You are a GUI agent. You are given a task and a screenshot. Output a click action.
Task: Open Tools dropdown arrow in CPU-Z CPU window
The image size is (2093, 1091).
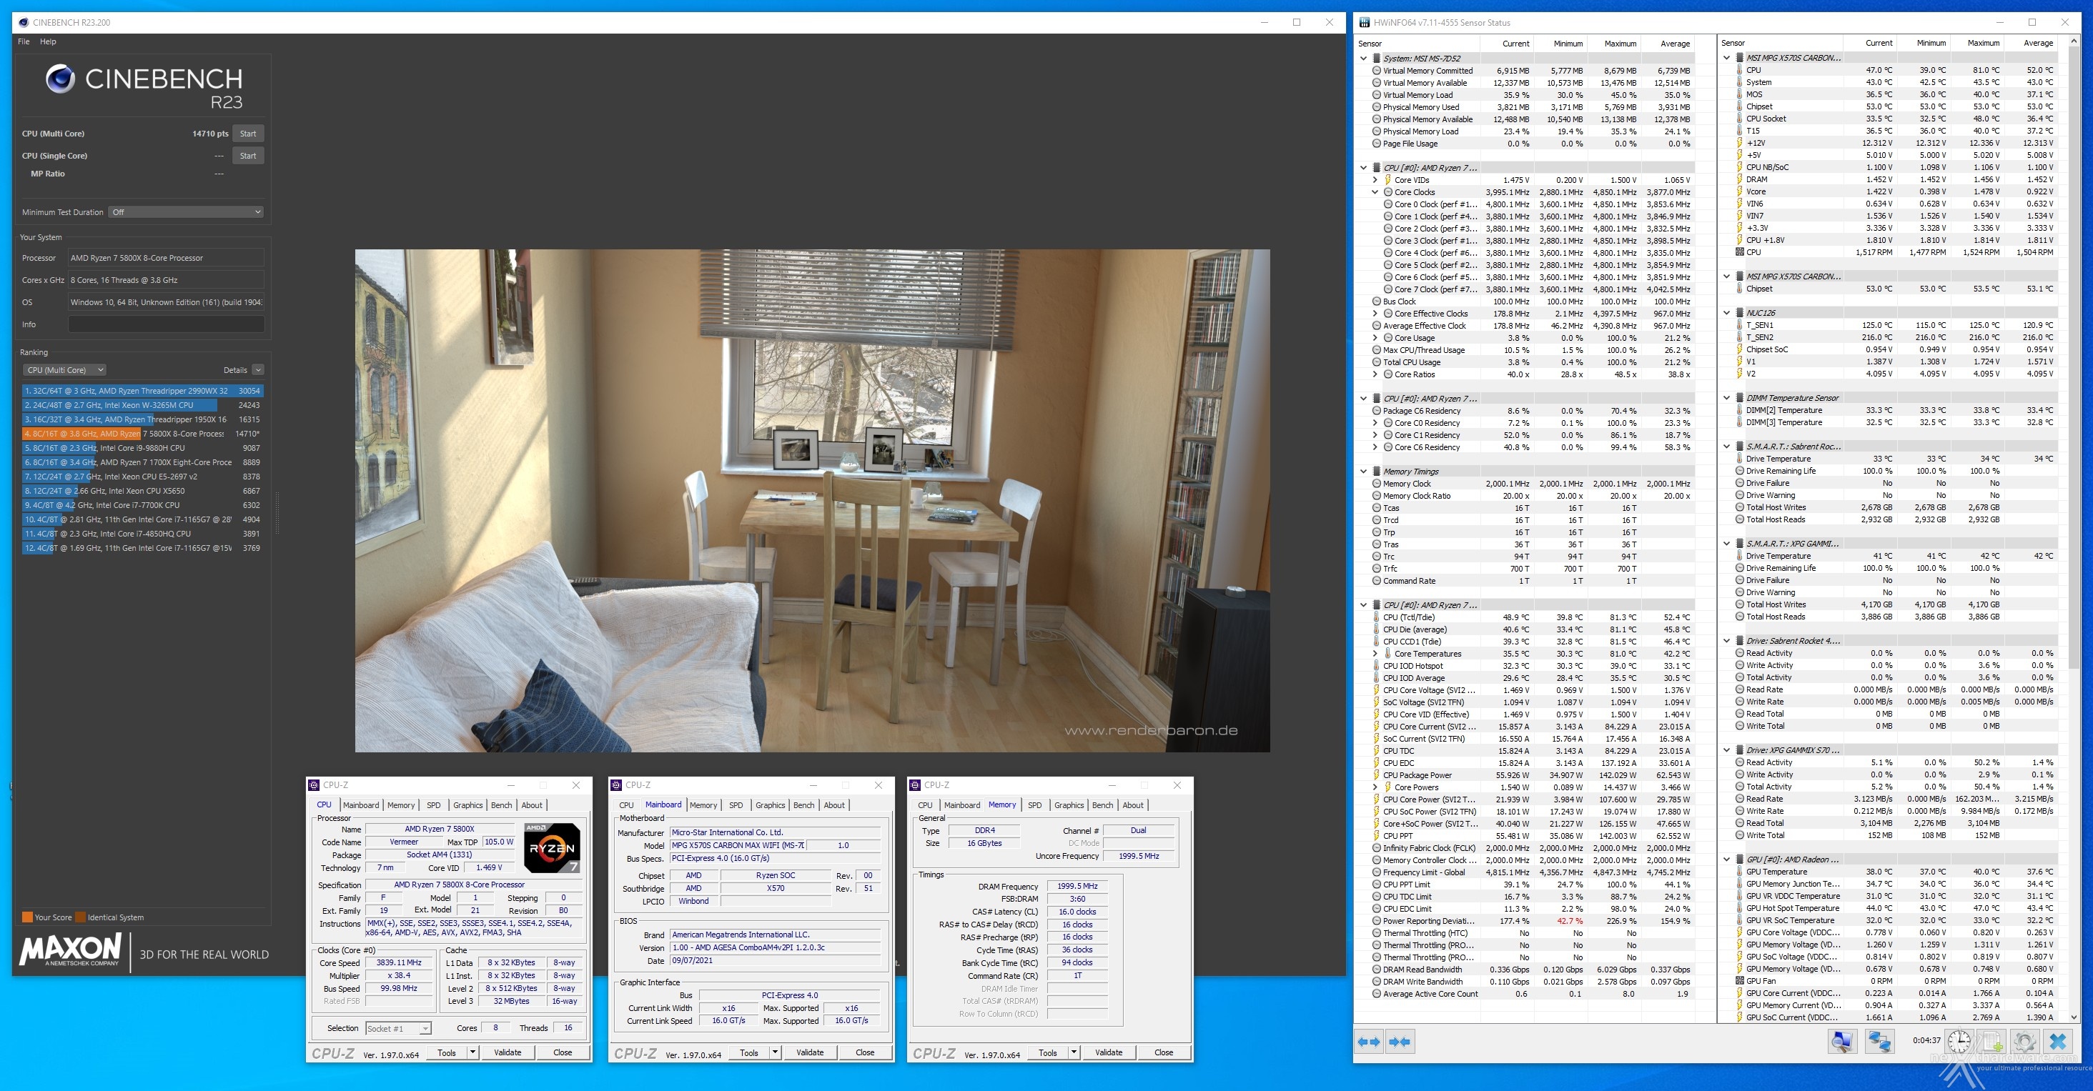pos(472,1053)
